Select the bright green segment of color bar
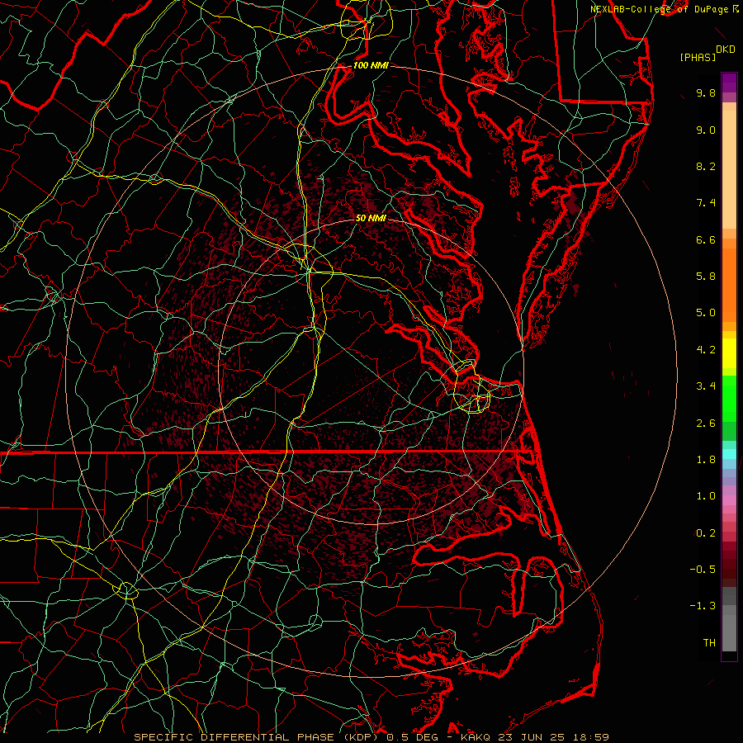The image size is (743, 743). pos(729,399)
